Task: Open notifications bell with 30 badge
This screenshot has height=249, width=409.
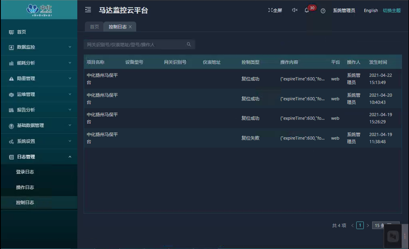Action: coord(307,10)
